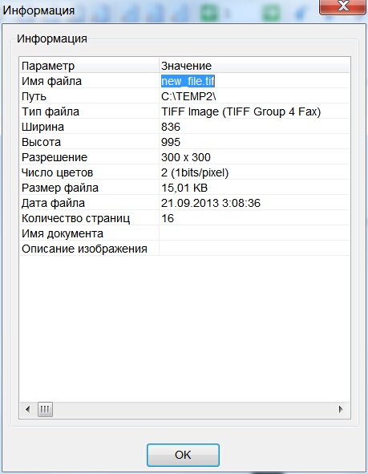Click the right scroll arrow
Viewport: 368px width, 474px height.
pos(341,409)
